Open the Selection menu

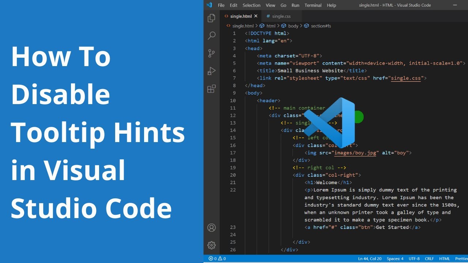pos(252,5)
